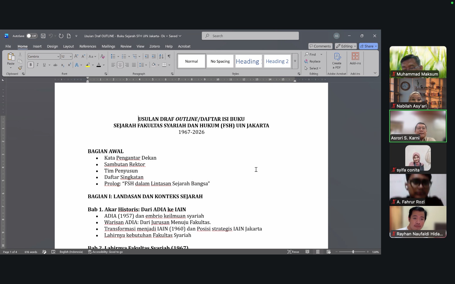Click the Redo icon in title bar
The width and height of the screenshot is (455, 284).
click(x=61, y=36)
